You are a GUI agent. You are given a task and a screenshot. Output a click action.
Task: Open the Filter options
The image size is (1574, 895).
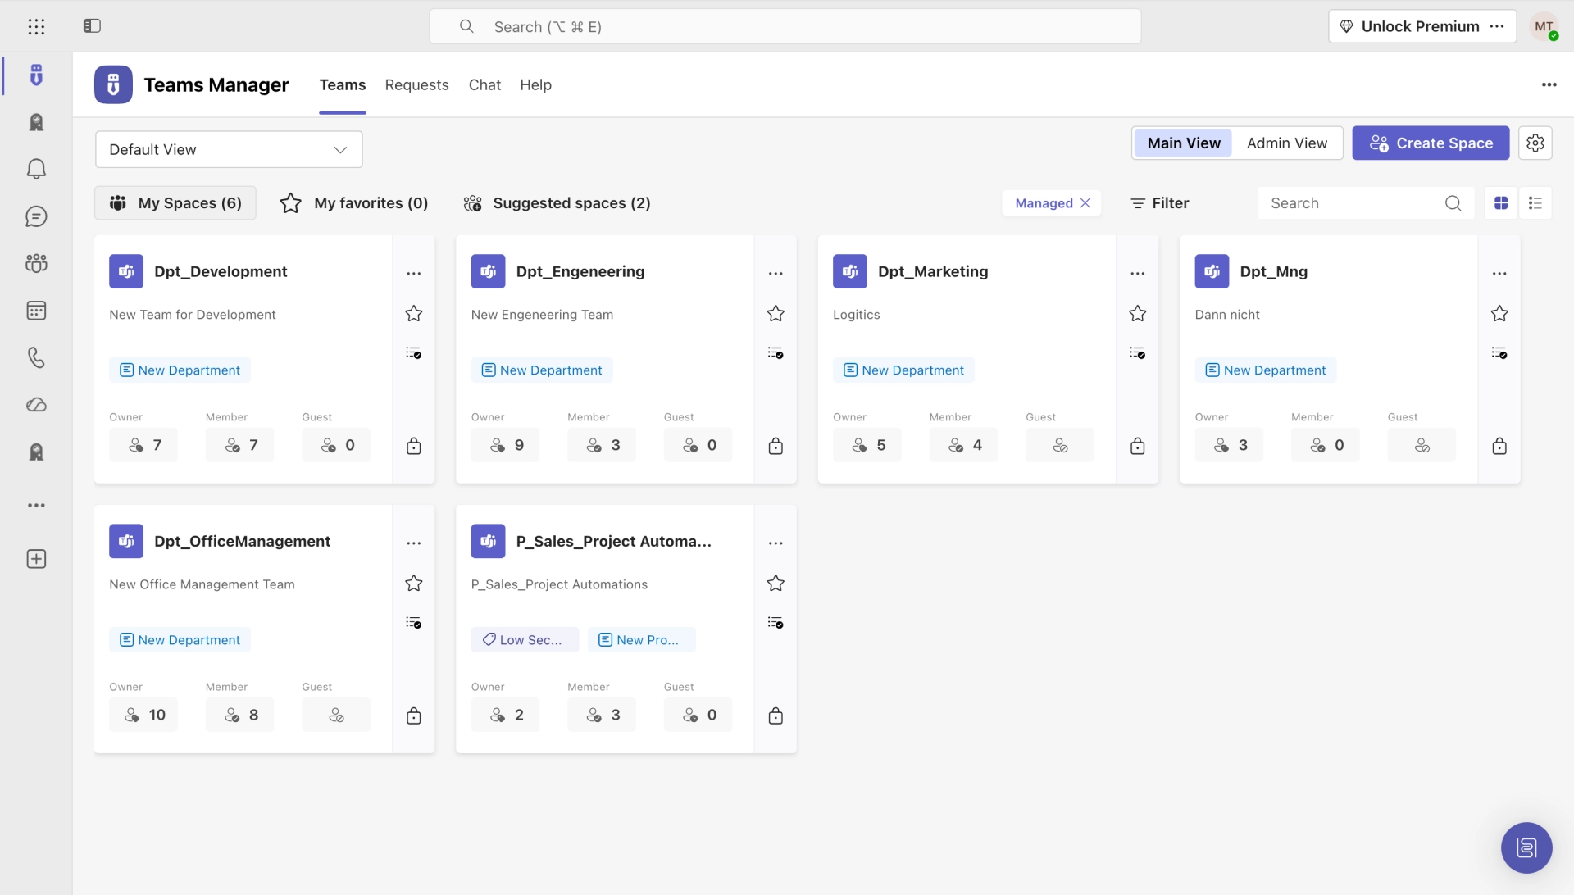[1159, 202]
